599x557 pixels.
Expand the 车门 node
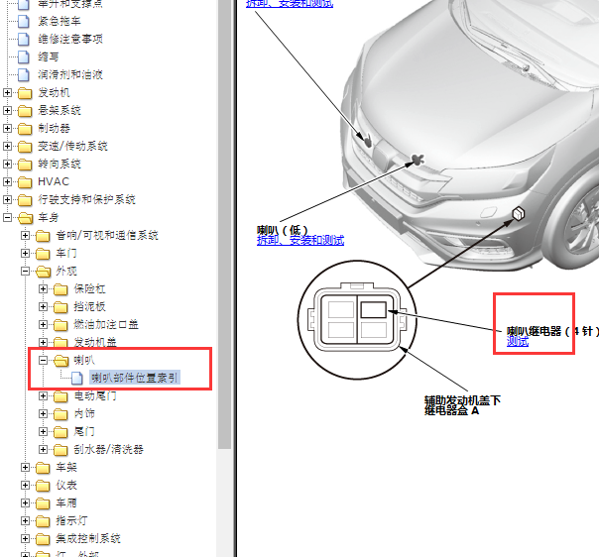25,253
